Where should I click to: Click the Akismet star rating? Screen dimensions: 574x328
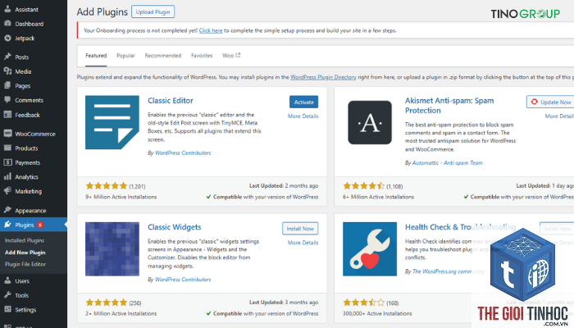(x=364, y=186)
